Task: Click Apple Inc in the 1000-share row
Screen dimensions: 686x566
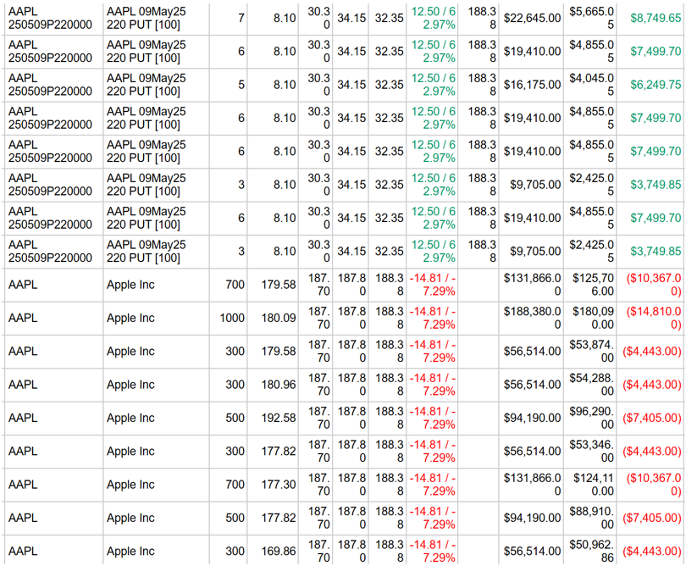Action: pos(130,319)
